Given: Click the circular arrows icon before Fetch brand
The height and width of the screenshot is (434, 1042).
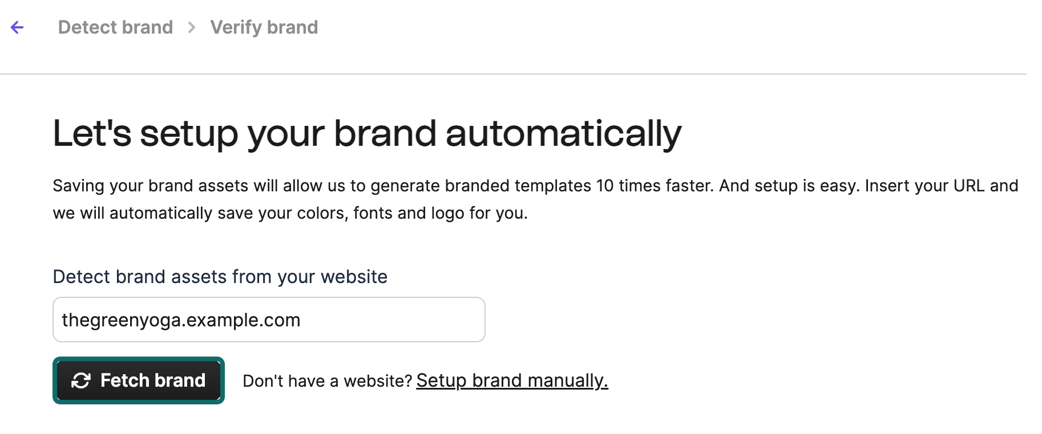Looking at the screenshot, I should coord(80,380).
